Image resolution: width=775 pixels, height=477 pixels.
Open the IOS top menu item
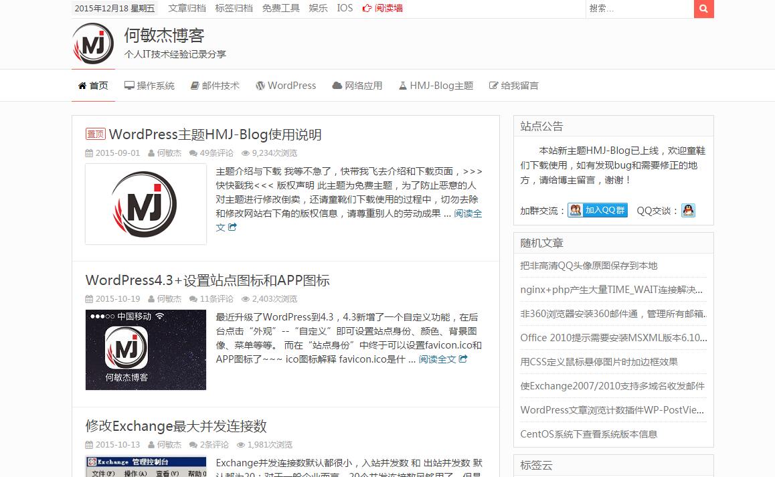tap(345, 8)
